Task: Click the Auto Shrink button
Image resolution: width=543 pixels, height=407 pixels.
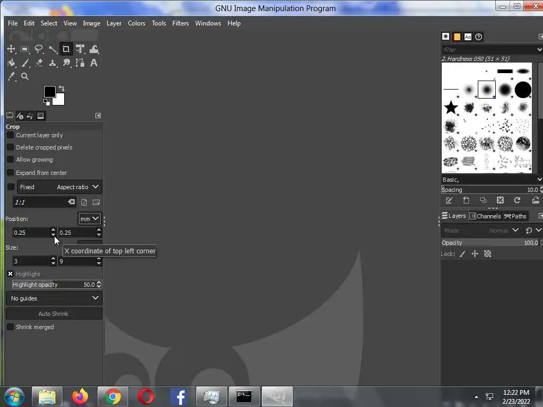Action: click(x=54, y=314)
